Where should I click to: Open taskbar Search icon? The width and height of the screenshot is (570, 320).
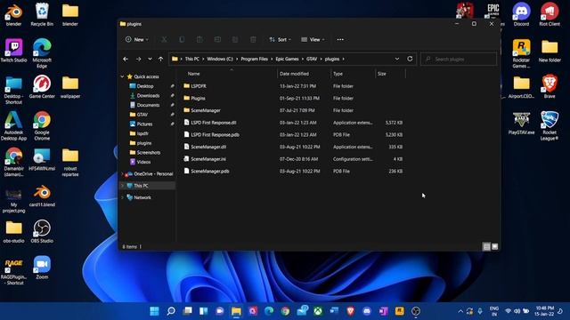tap(171, 311)
